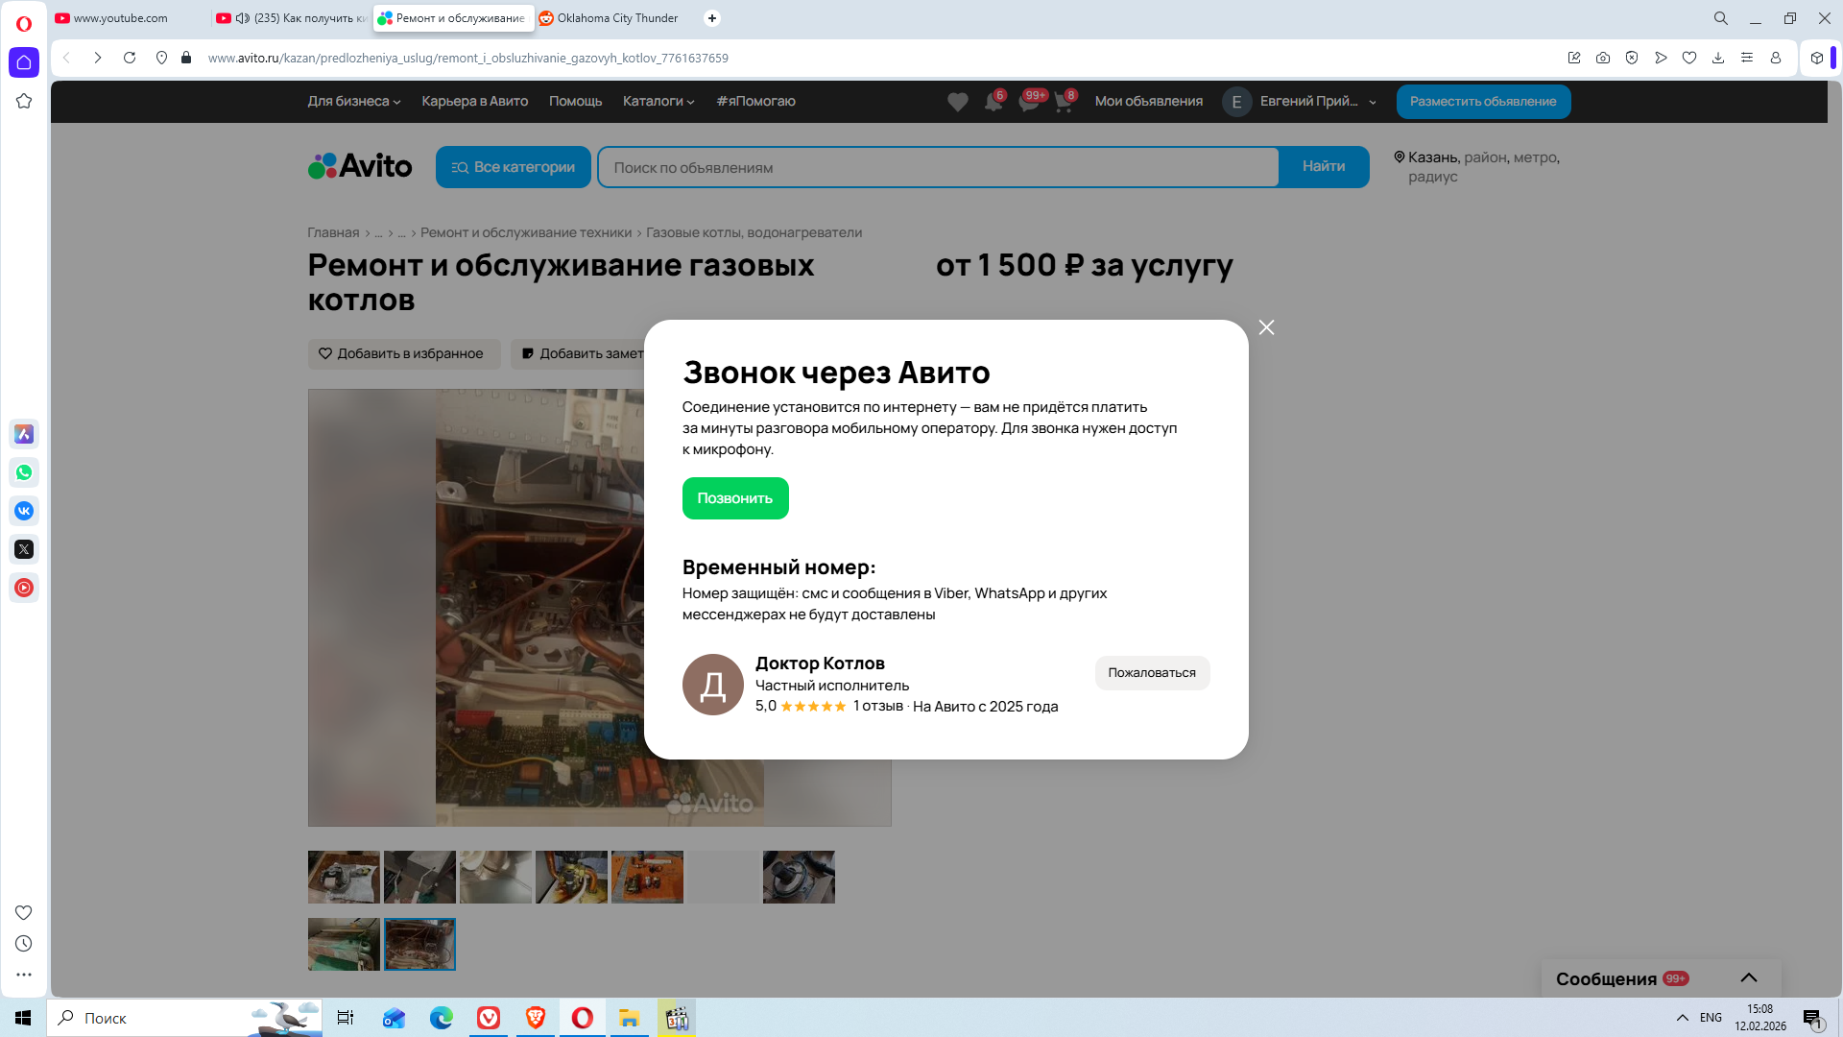Viewport: 1843px width, 1037px height.
Task: Click the green Позвонить button
Action: 734,498
